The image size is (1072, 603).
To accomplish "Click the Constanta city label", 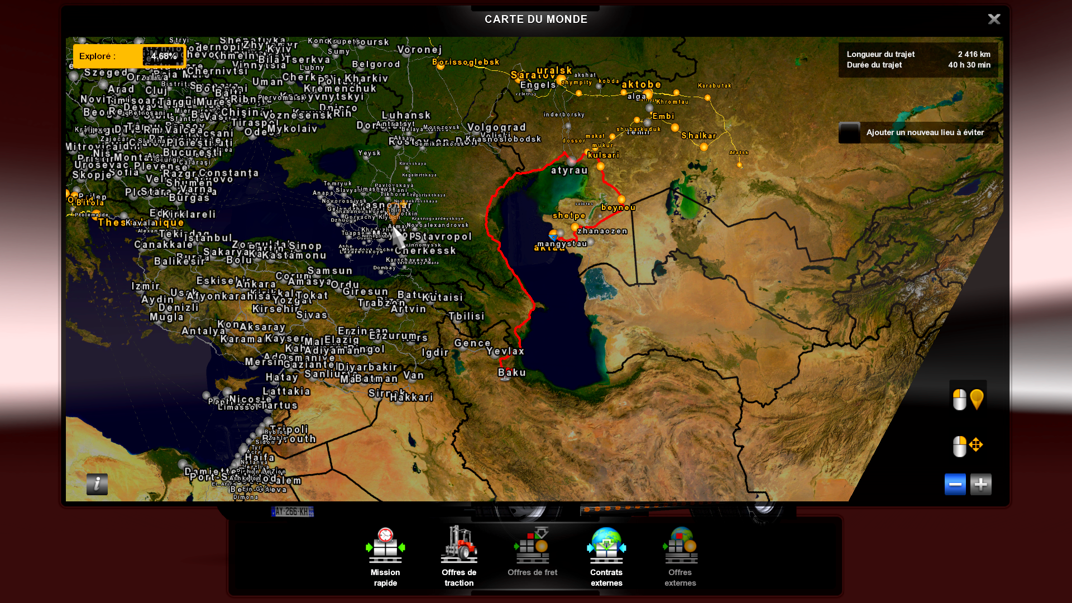I will click(228, 173).
